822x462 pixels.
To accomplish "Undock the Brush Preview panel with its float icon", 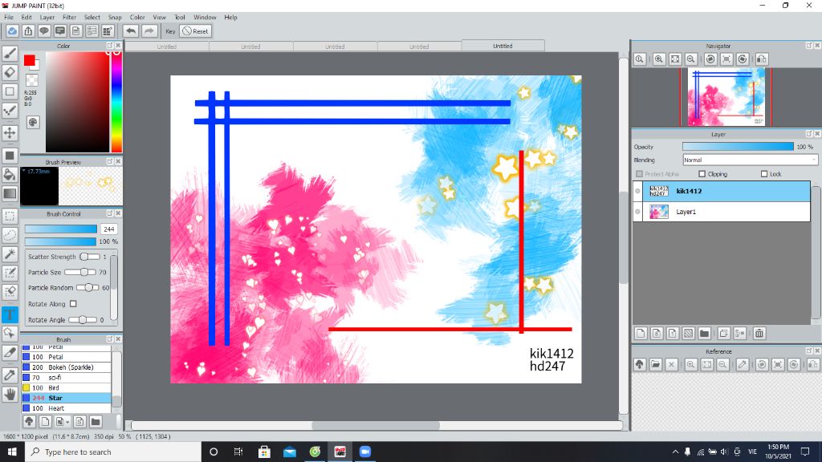I will [109, 161].
